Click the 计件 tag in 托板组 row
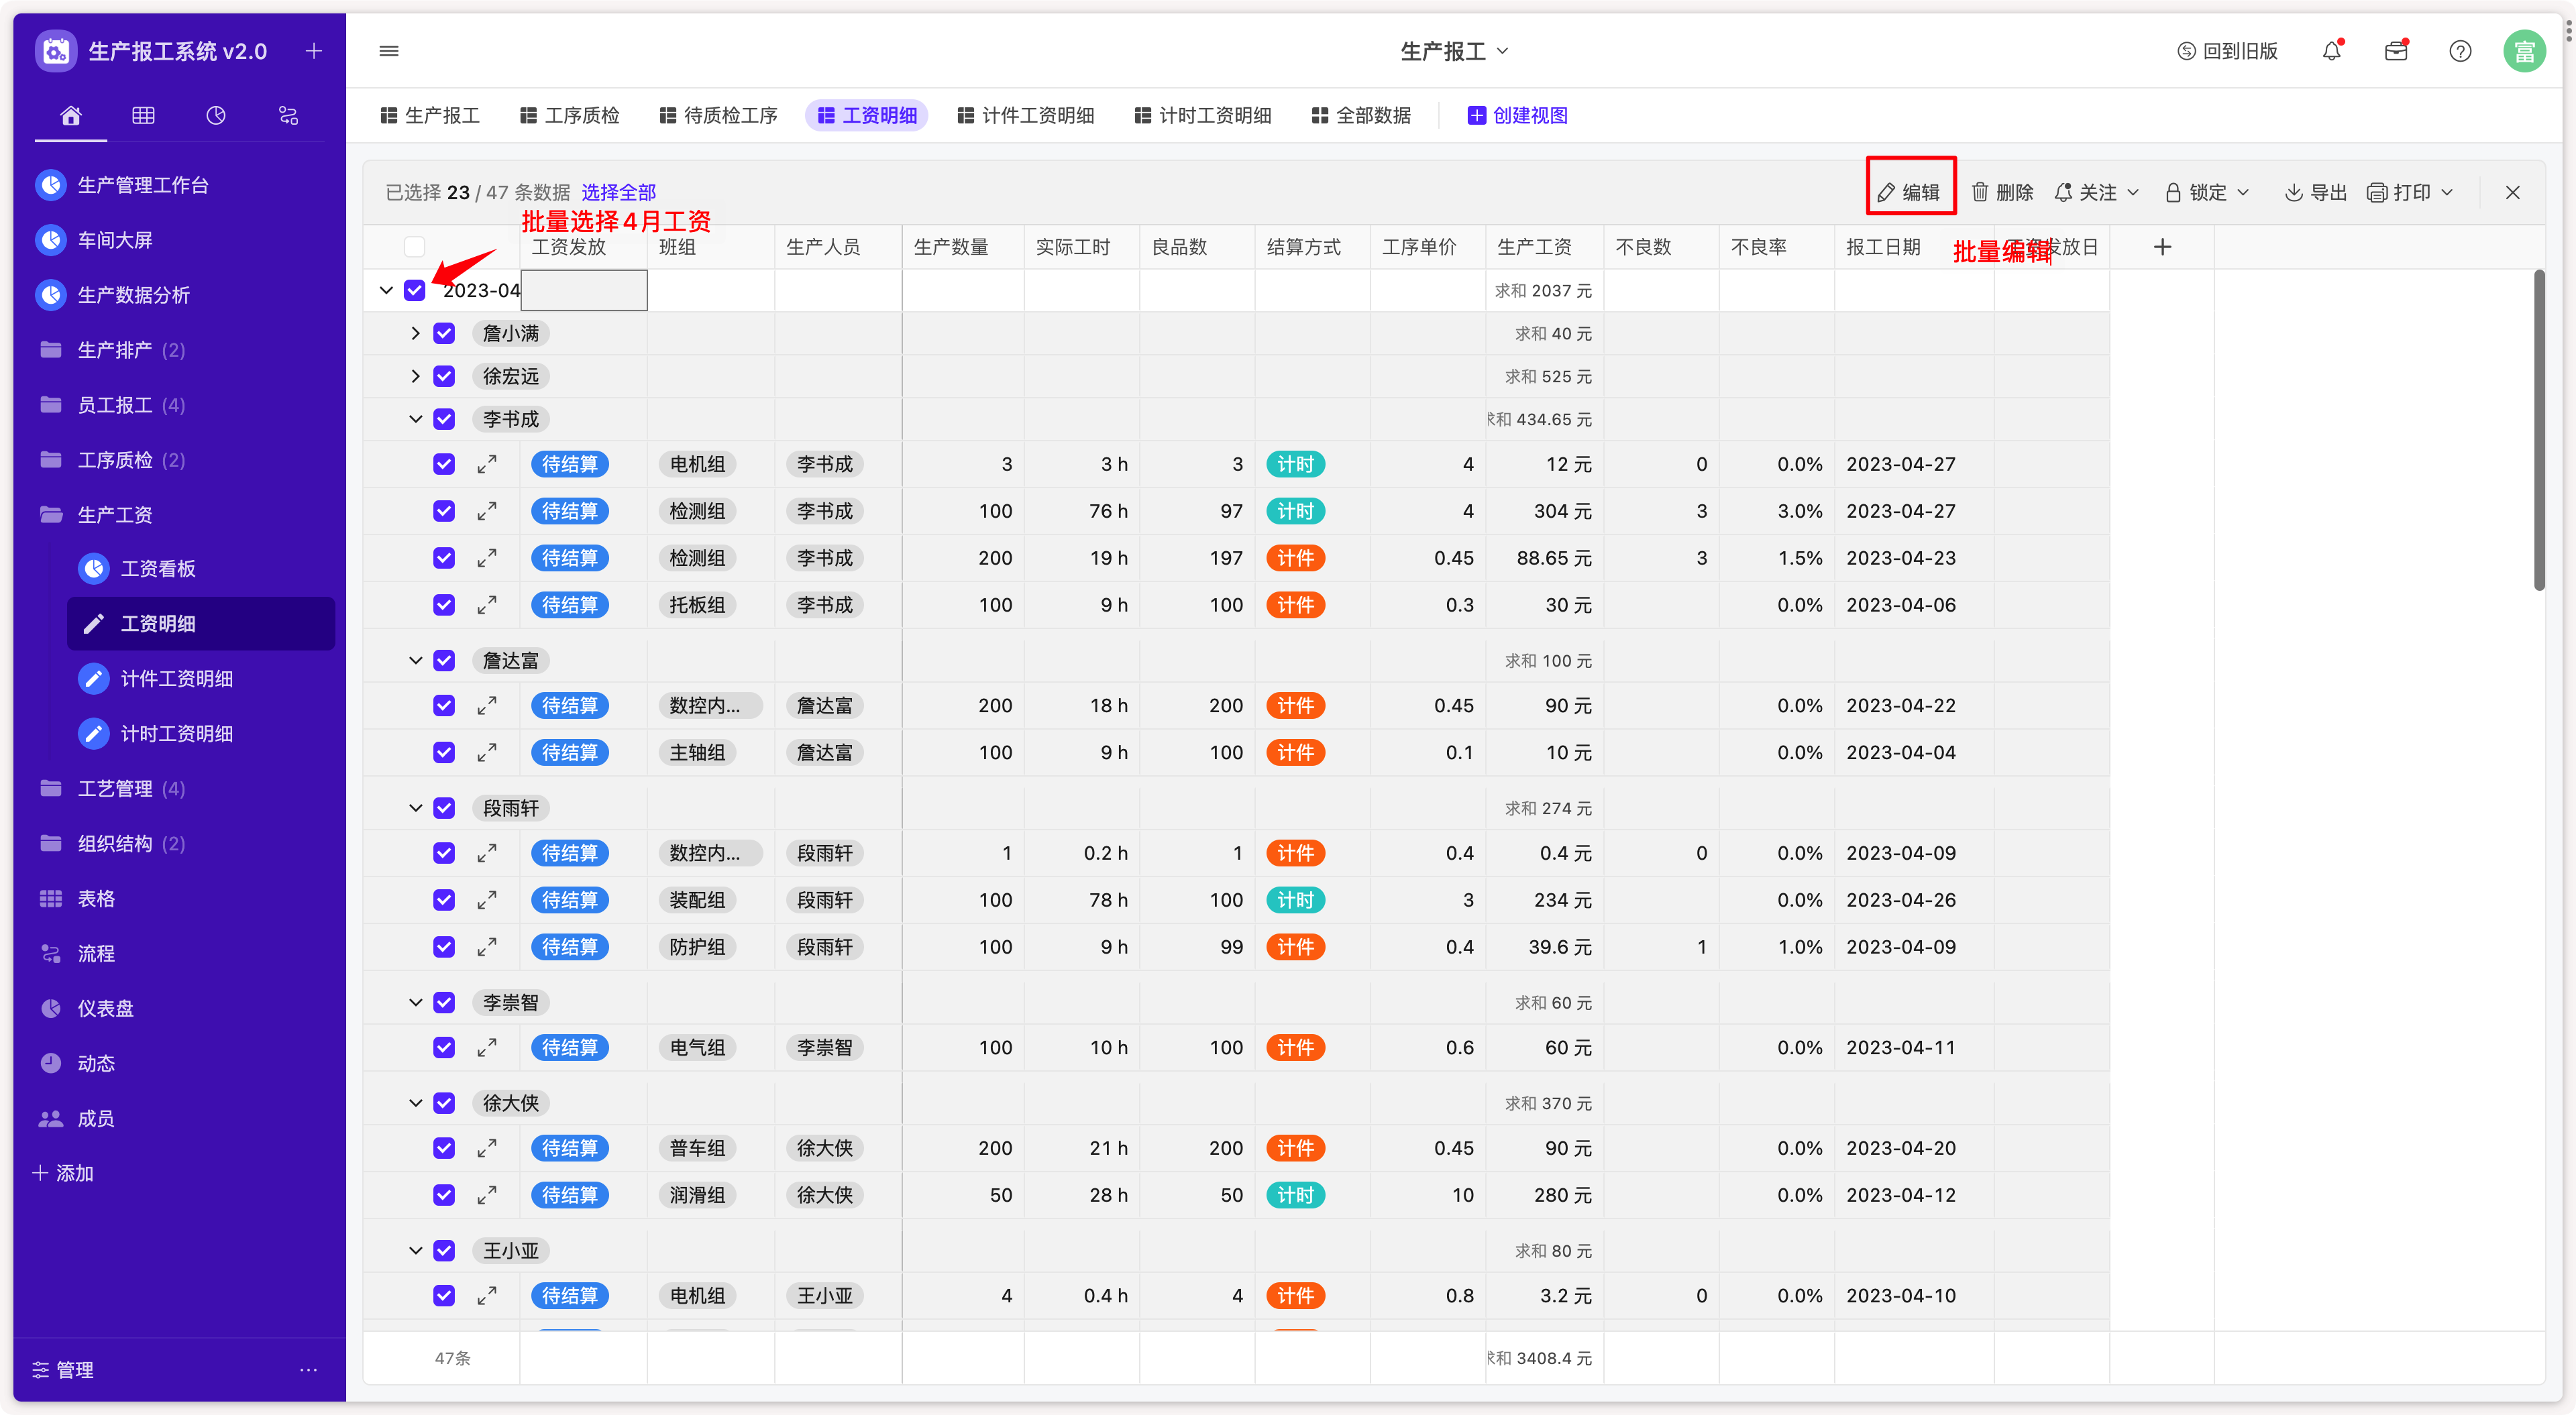This screenshot has width=2576, height=1415. coord(1295,605)
